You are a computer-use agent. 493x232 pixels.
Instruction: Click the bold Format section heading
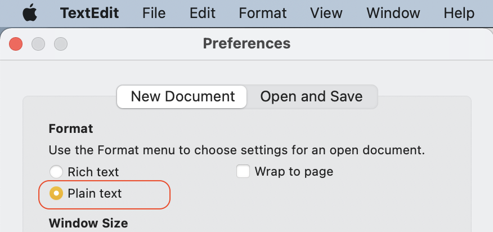[x=71, y=129]
